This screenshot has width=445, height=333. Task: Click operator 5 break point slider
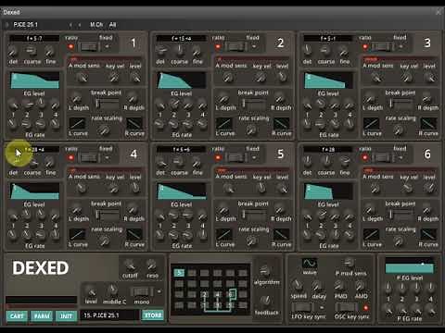pyautogui.click(x=254, y=214)
